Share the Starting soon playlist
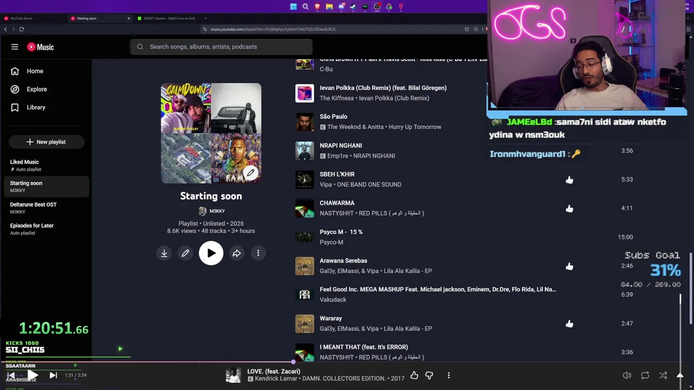This screenshot has height=390, width=694. click(237, 253)
